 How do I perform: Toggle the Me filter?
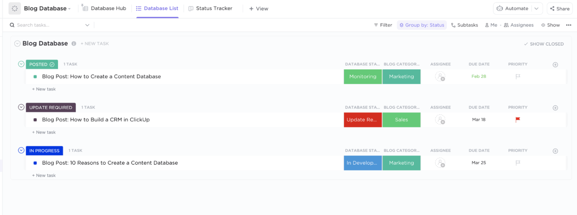click(x=491, y=25)
